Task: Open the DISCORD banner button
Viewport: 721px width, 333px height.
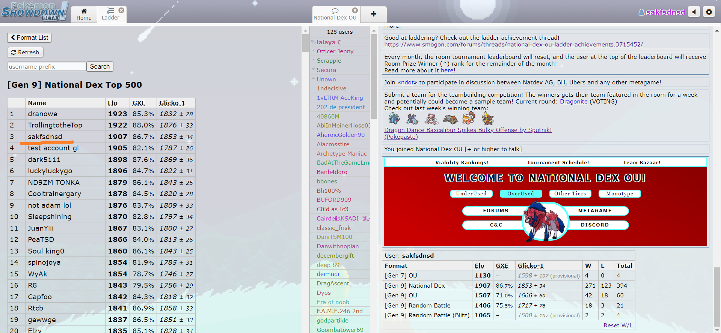Action: point(595,225)
